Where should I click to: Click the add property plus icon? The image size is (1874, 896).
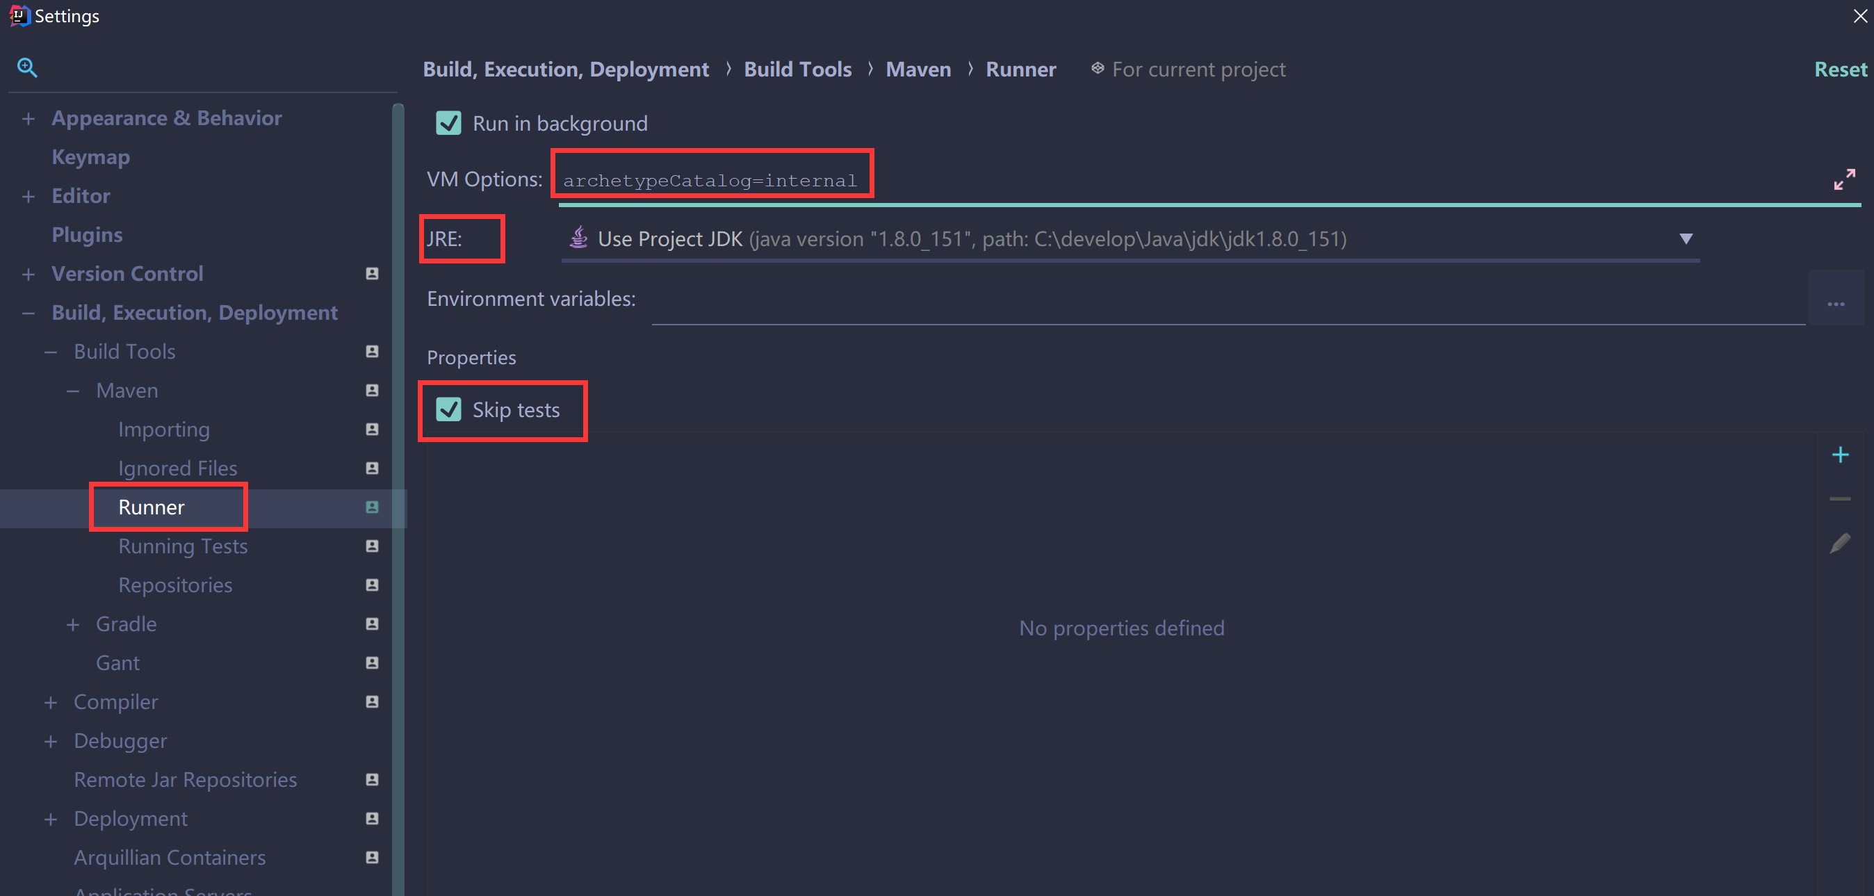(1841, 455)
